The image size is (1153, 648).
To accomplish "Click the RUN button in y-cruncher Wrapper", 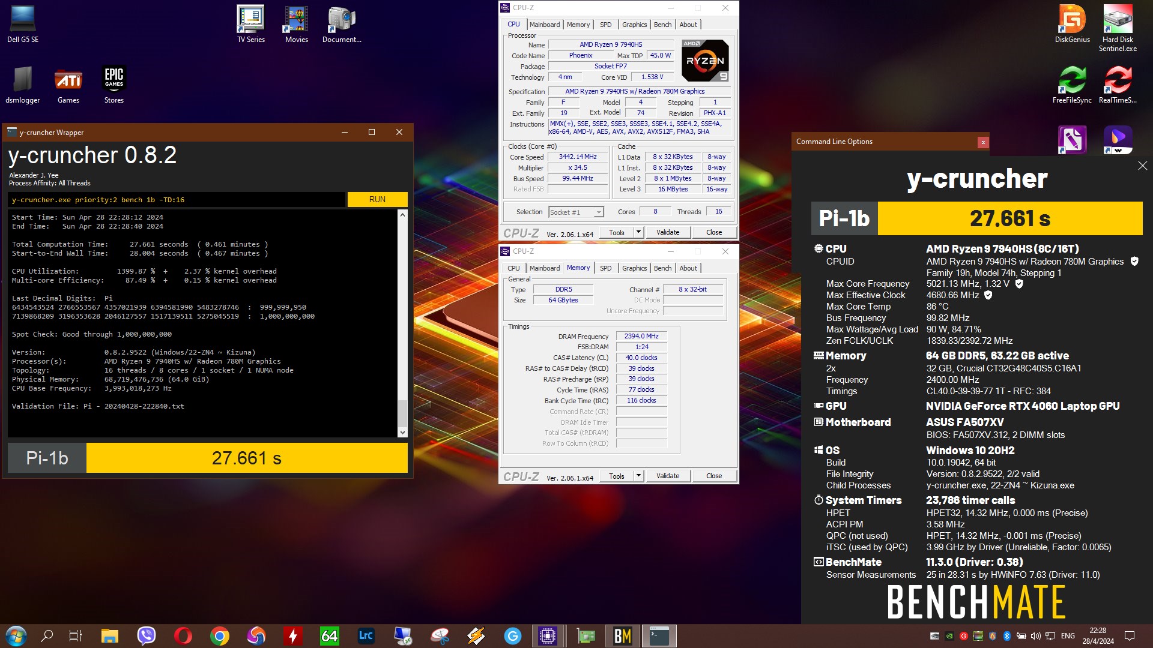I will 377,199.
